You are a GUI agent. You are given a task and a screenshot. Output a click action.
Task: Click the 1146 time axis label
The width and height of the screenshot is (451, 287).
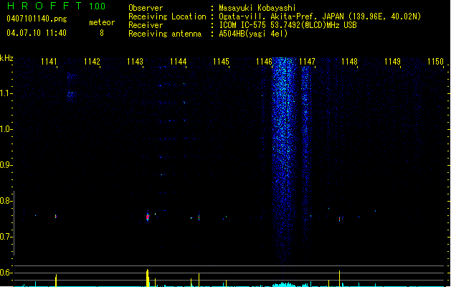tap(264, 62)
